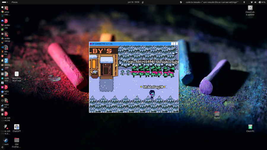
Task: Click the player character below WhiteDay20
Action: [152, 95]
